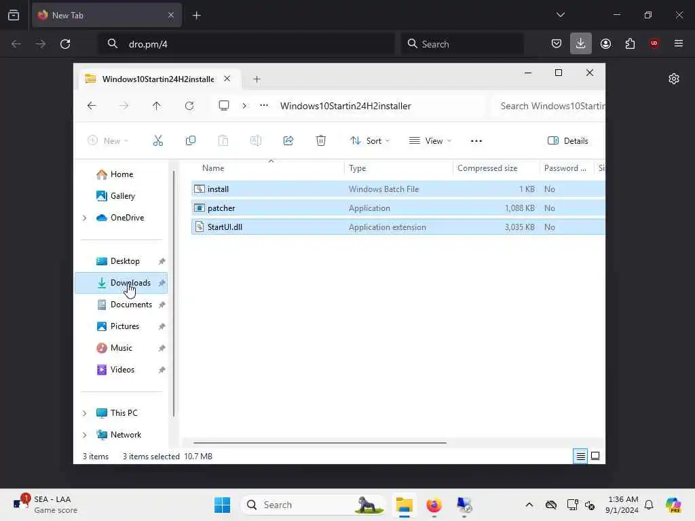Viewport: 695px width, 521px height.
Task: Click the Copy icon in Explorer toolbar
Action: 191,141
